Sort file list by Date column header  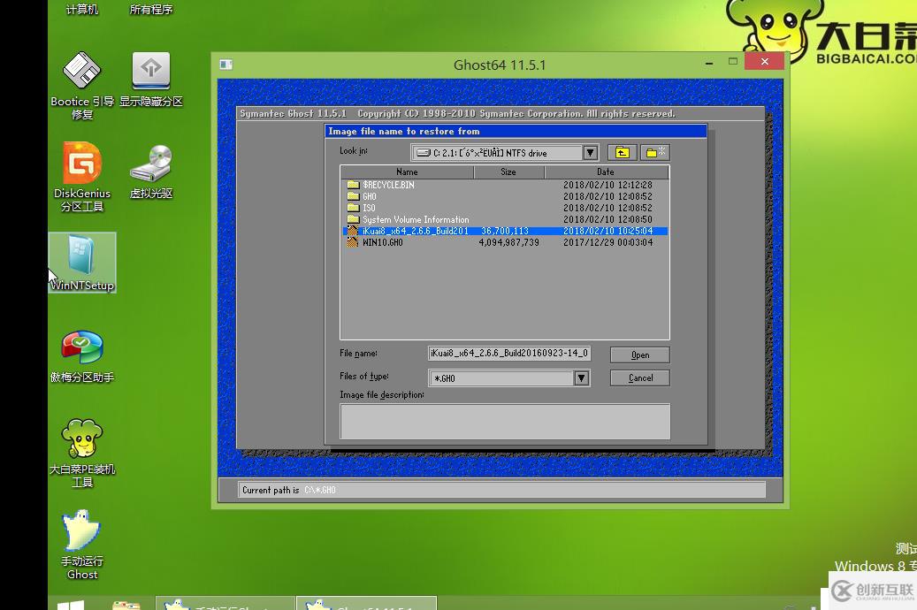point(606,172)
